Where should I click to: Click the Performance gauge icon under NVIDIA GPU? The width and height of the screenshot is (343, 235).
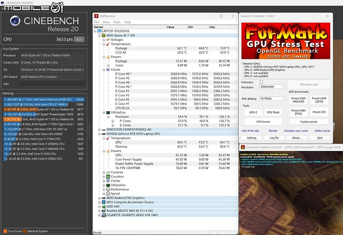click(108, 189)
